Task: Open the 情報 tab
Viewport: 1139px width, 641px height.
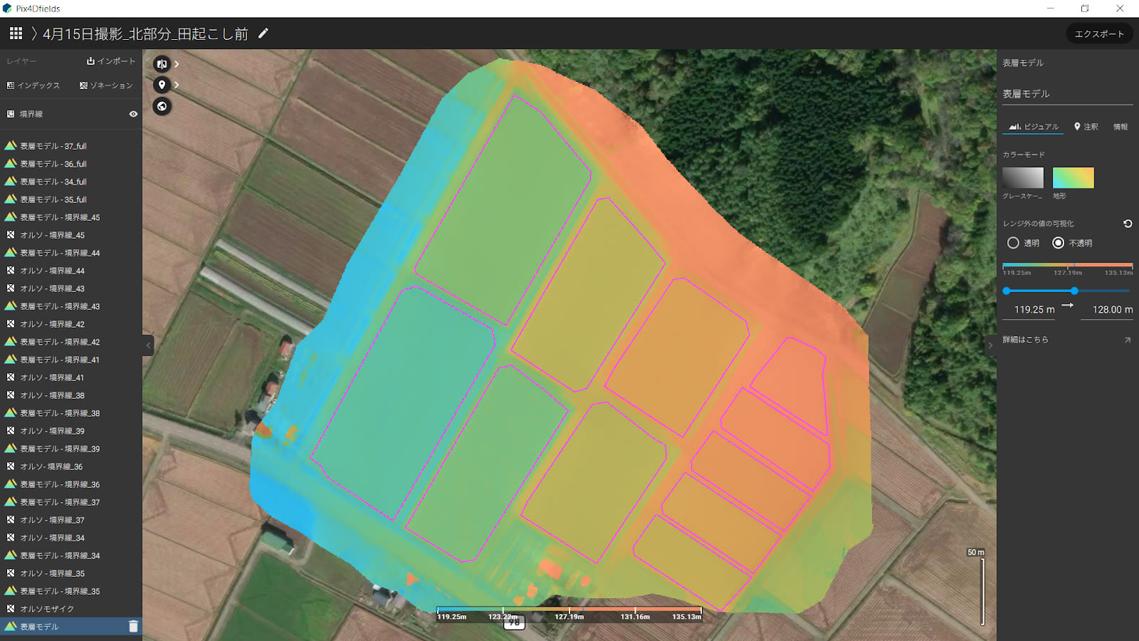Action: (1122, 126)
